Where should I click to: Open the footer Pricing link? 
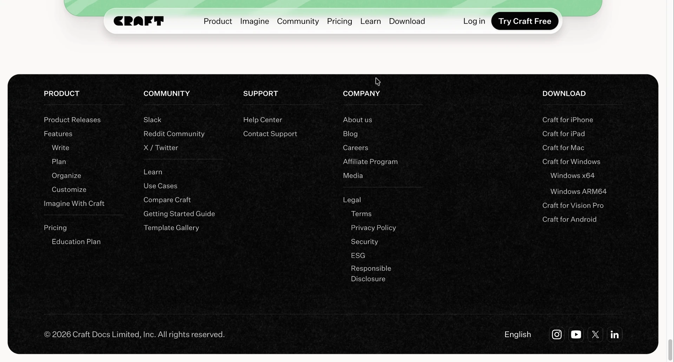point(55,228)
